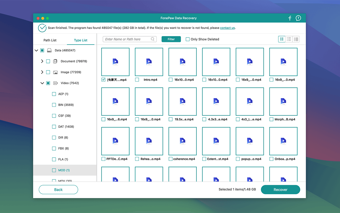
Task: Check the Image category checkbox
Action: click(48, 72)
